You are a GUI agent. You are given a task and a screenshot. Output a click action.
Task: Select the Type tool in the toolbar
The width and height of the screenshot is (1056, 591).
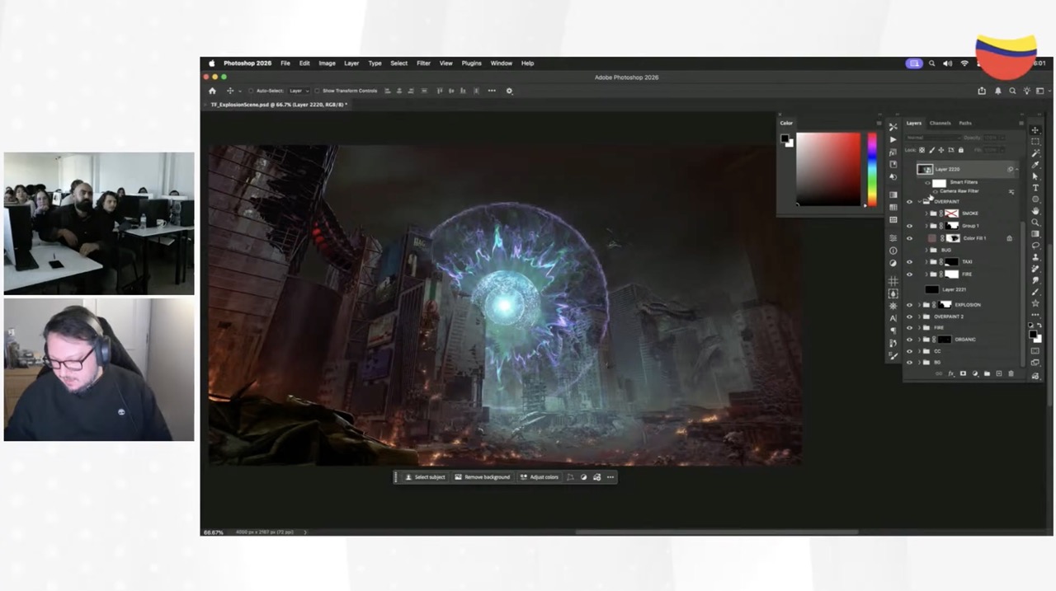coord(1035,188)
